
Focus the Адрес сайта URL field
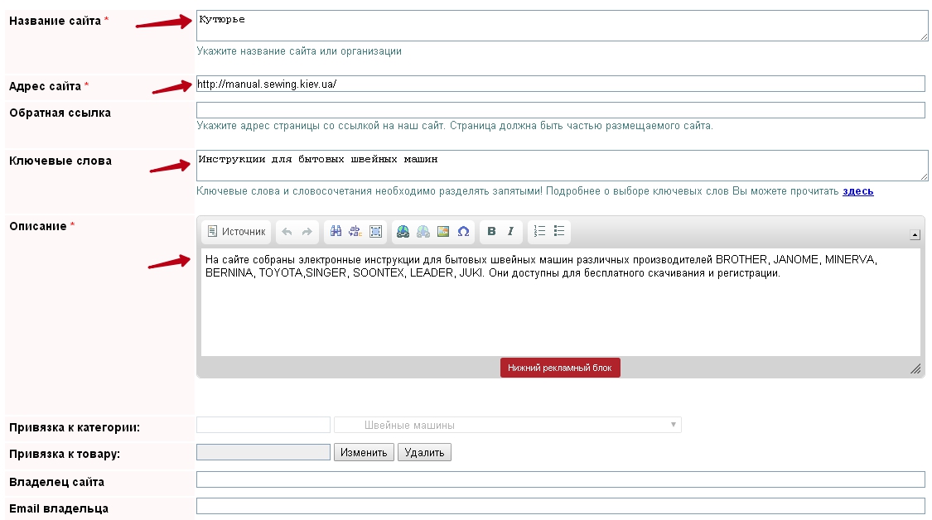[x=561, y=84]
